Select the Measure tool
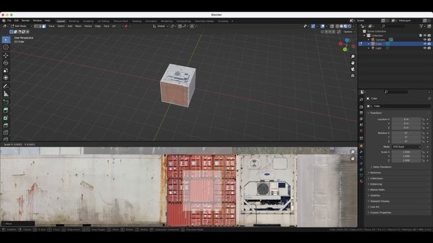This screenshot has height=243, width=433. [6, 94]
